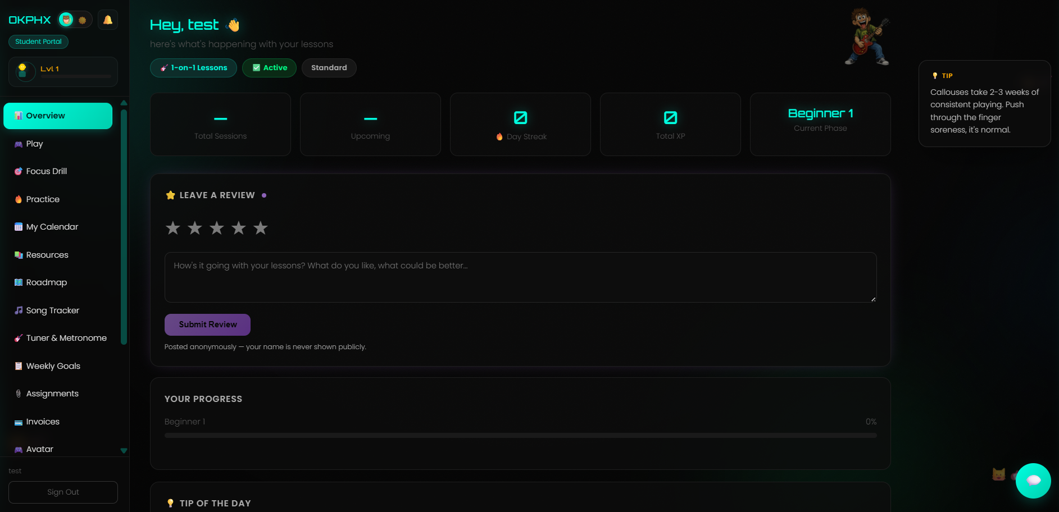Click the Practice flame icon
This screenshot has width=1059, height=512.
(x=19, y=199)
